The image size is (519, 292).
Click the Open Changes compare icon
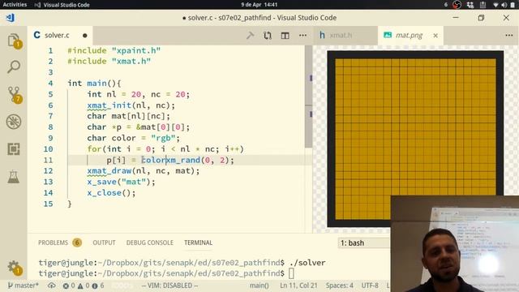tap(268, 35)
